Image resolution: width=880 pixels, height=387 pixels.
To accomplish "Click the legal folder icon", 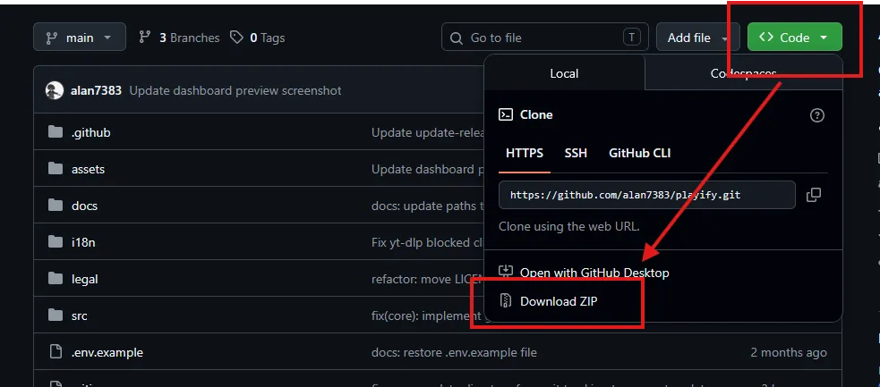I will pos(55,278).
